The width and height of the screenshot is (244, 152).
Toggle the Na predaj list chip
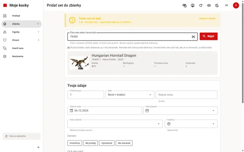[x=90, y=143]
